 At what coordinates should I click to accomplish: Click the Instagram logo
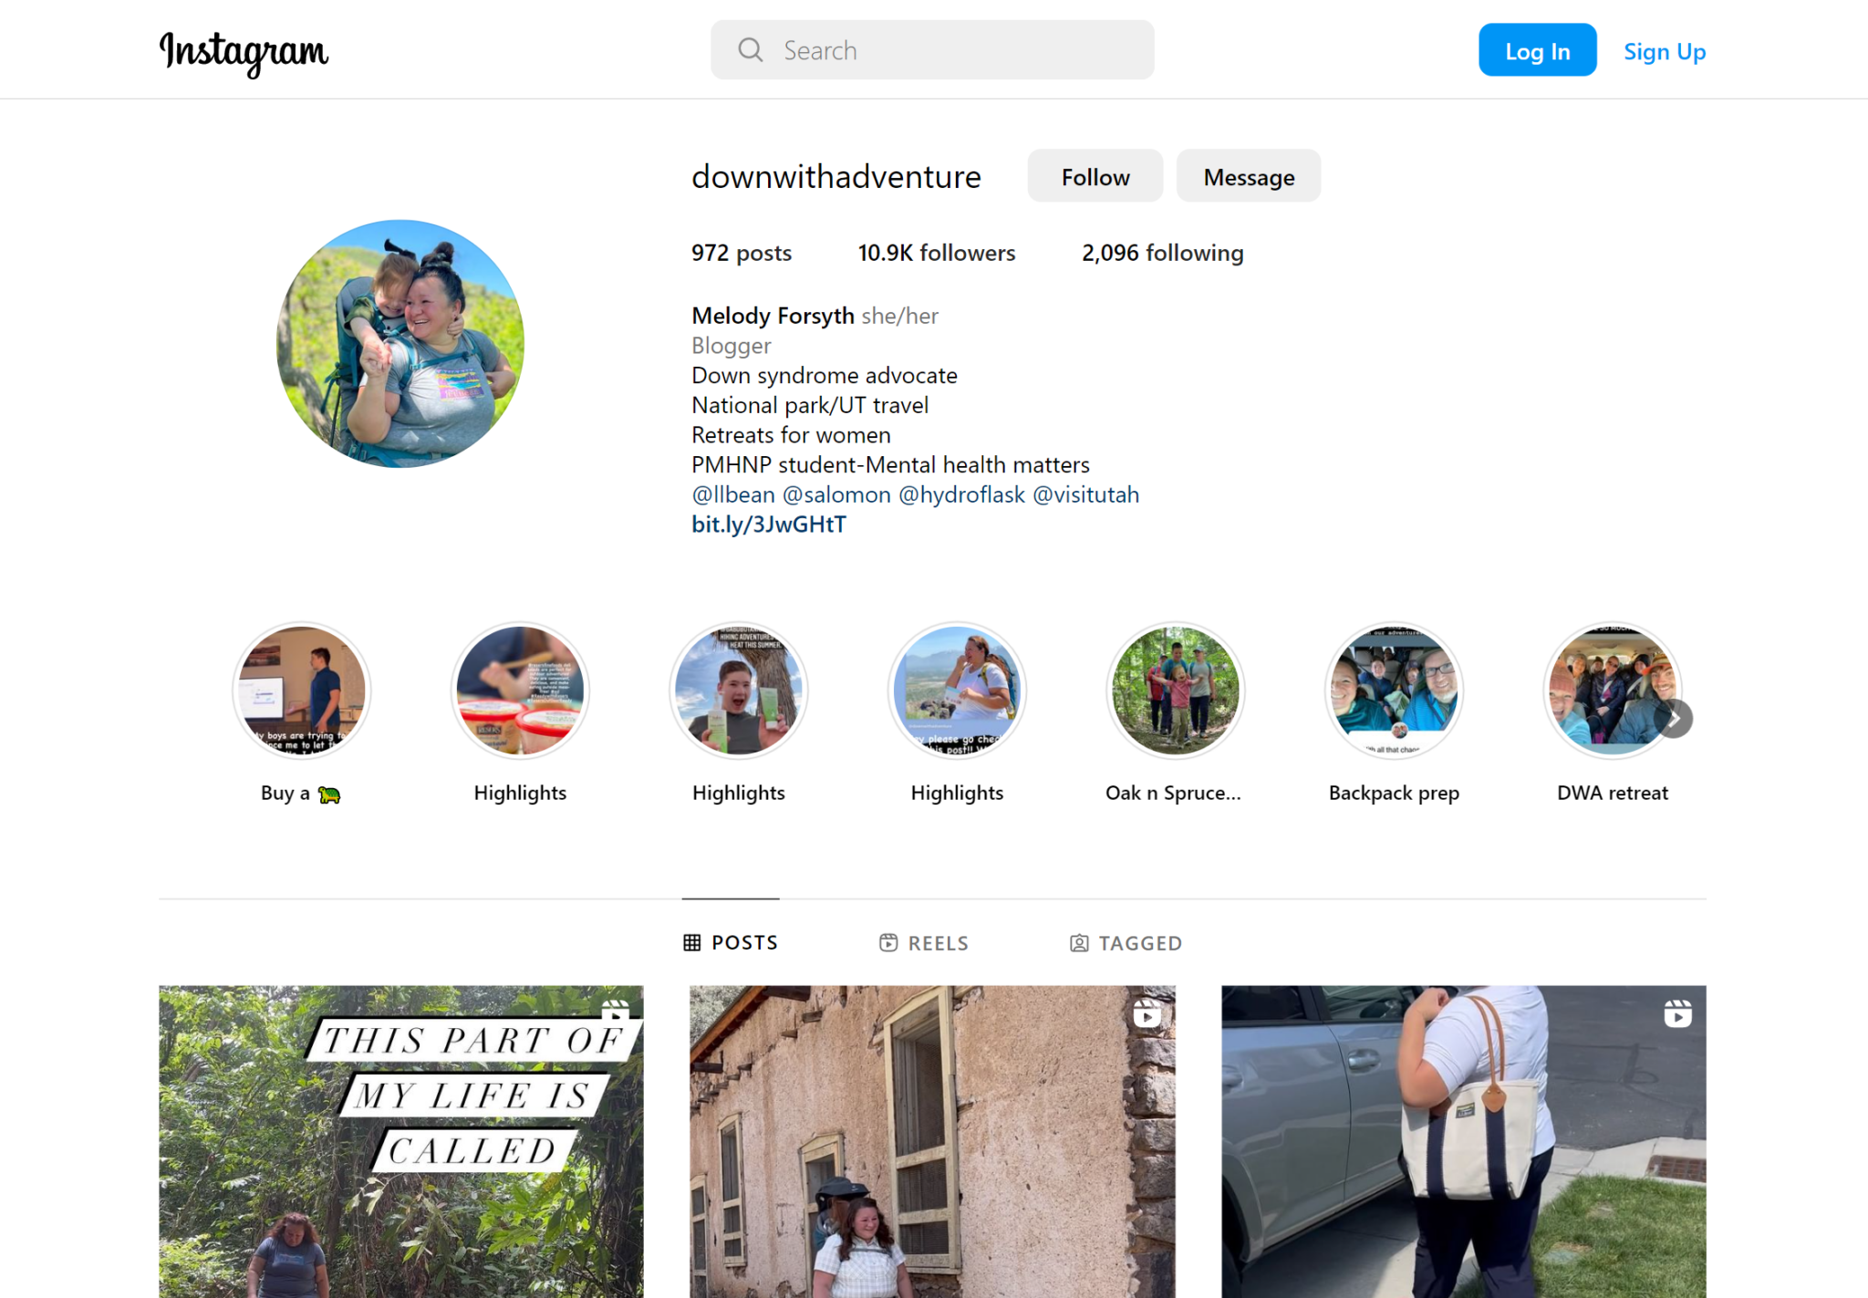coord(244,52)
